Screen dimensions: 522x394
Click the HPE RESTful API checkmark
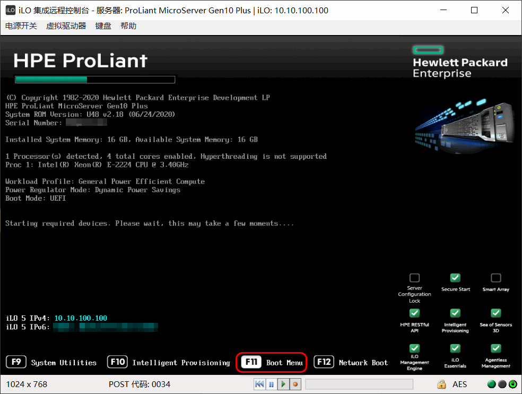click(414, 313)
